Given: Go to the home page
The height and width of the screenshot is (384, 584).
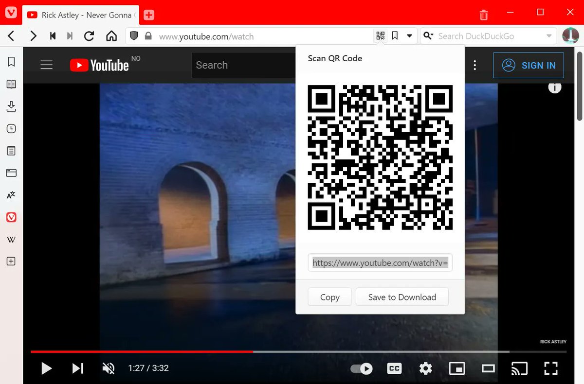Looking at the screenshot, I should [111, 36].
